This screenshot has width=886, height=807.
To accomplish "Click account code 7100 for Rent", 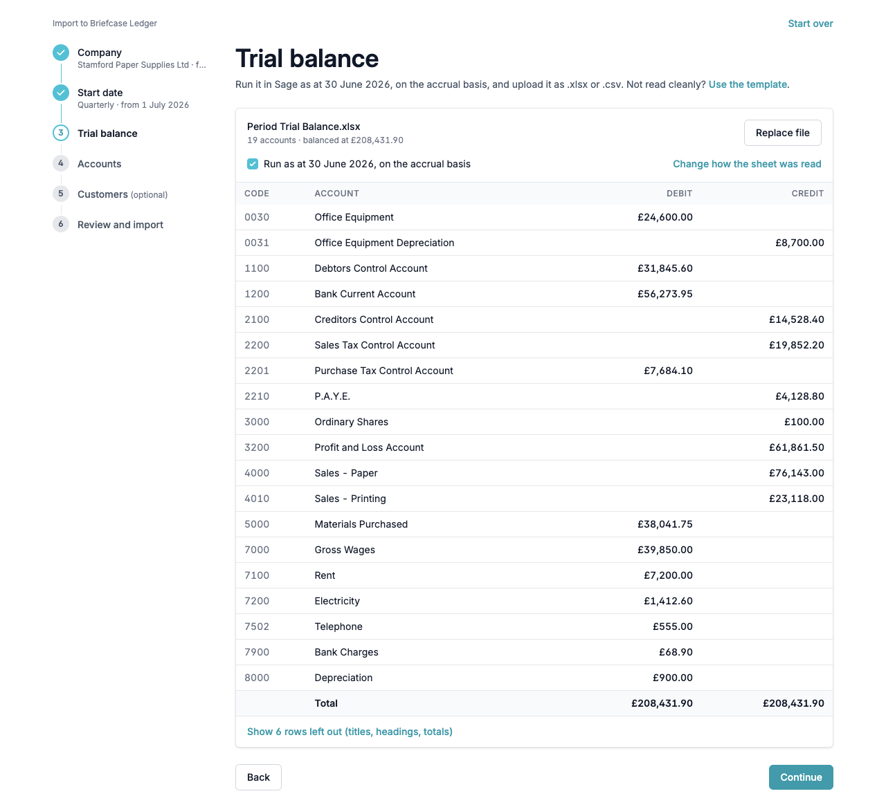I will [x=257, y=575].
